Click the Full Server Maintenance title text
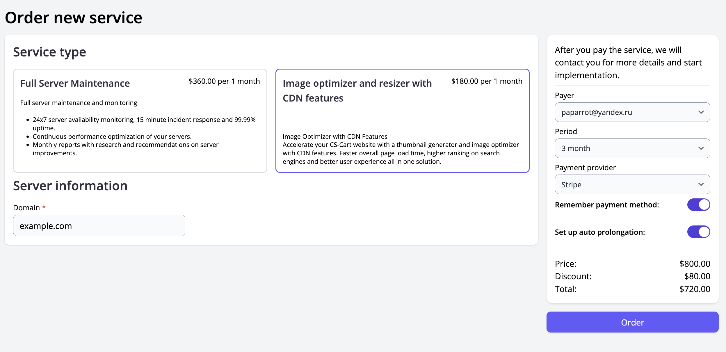Viewport: 726px width, 352px height. coord(75,83)
